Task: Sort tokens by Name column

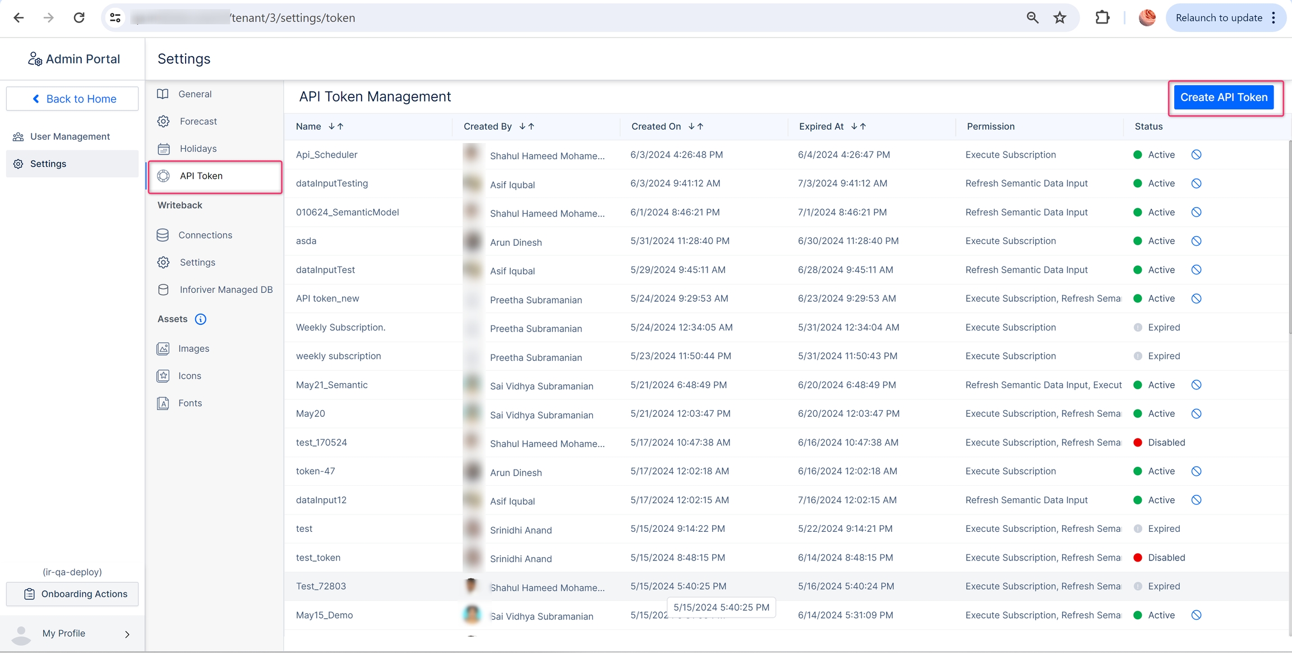Action: point(336,127)
